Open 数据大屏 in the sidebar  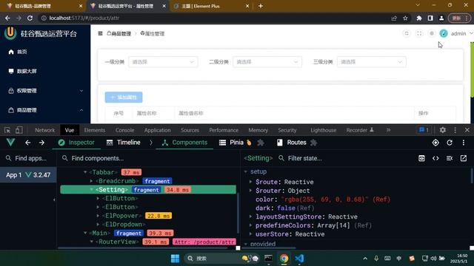[23, 71]
